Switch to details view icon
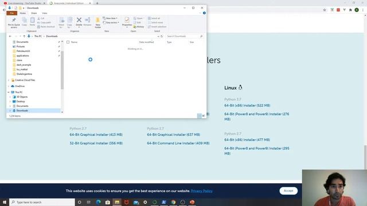Viewport: 367px width, 206px height. pos(200,116)
